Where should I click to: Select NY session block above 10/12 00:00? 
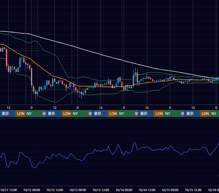[x=33, y=114]
